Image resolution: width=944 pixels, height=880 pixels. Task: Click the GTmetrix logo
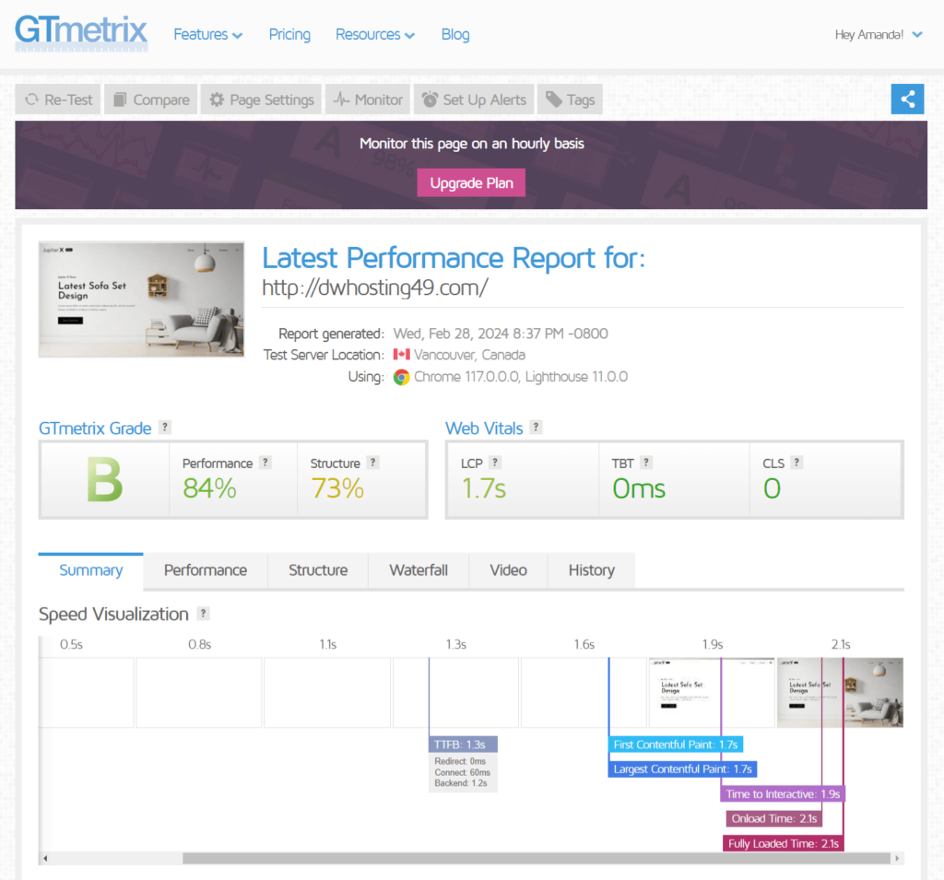click(81, 33)
